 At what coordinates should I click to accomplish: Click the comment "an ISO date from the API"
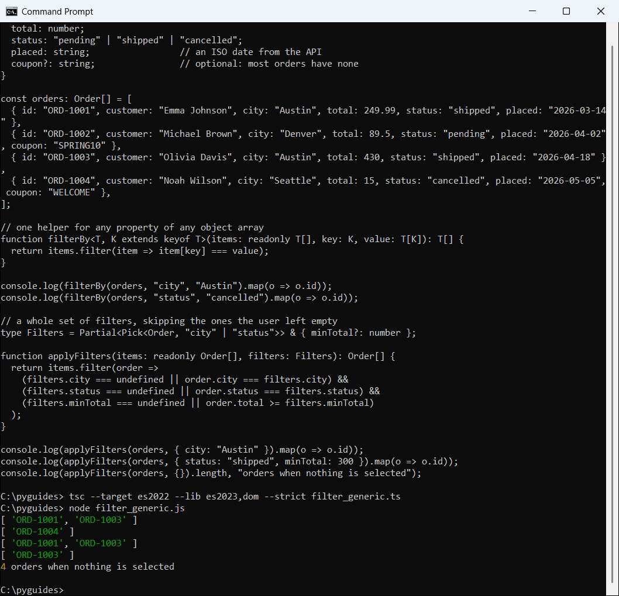[x=250, y=52]
